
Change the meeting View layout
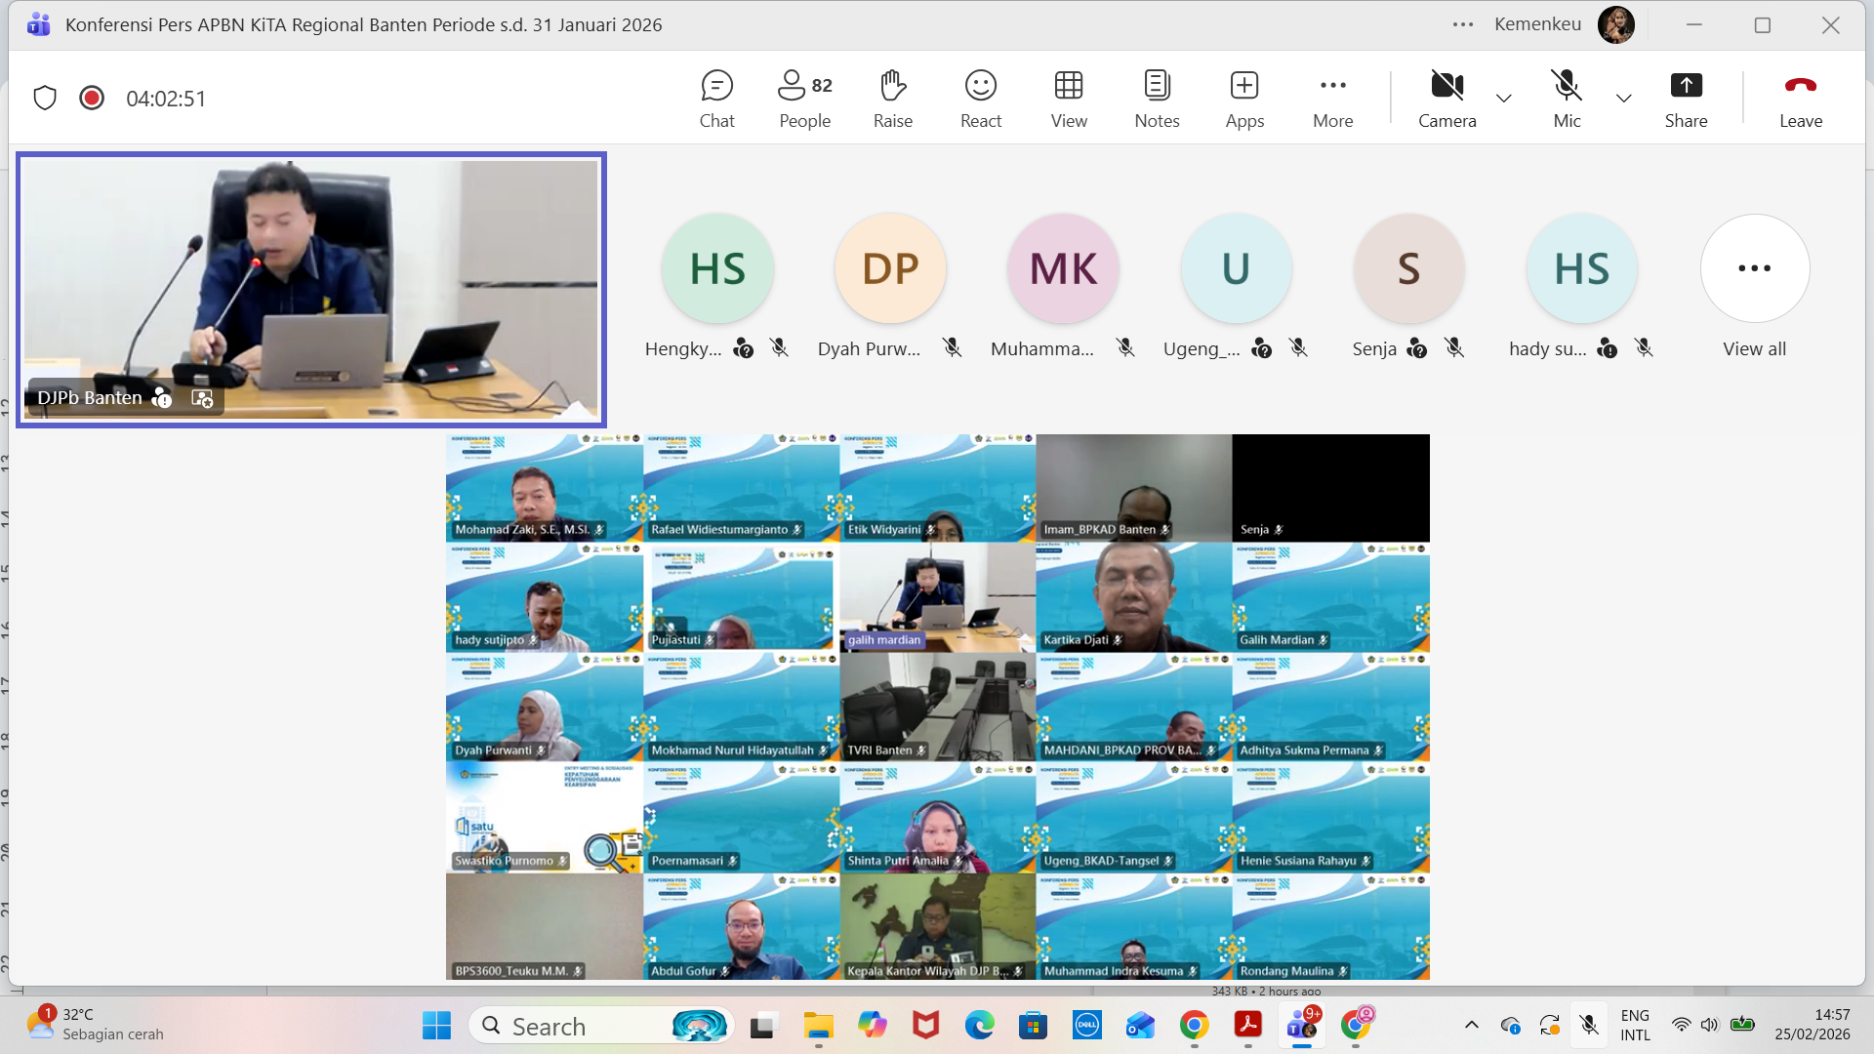click(x=1069, y=99)
